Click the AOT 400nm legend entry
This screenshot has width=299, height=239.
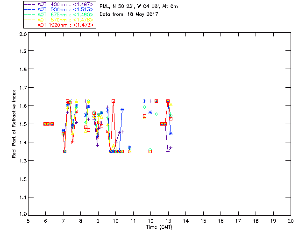(x=59, y=4)
